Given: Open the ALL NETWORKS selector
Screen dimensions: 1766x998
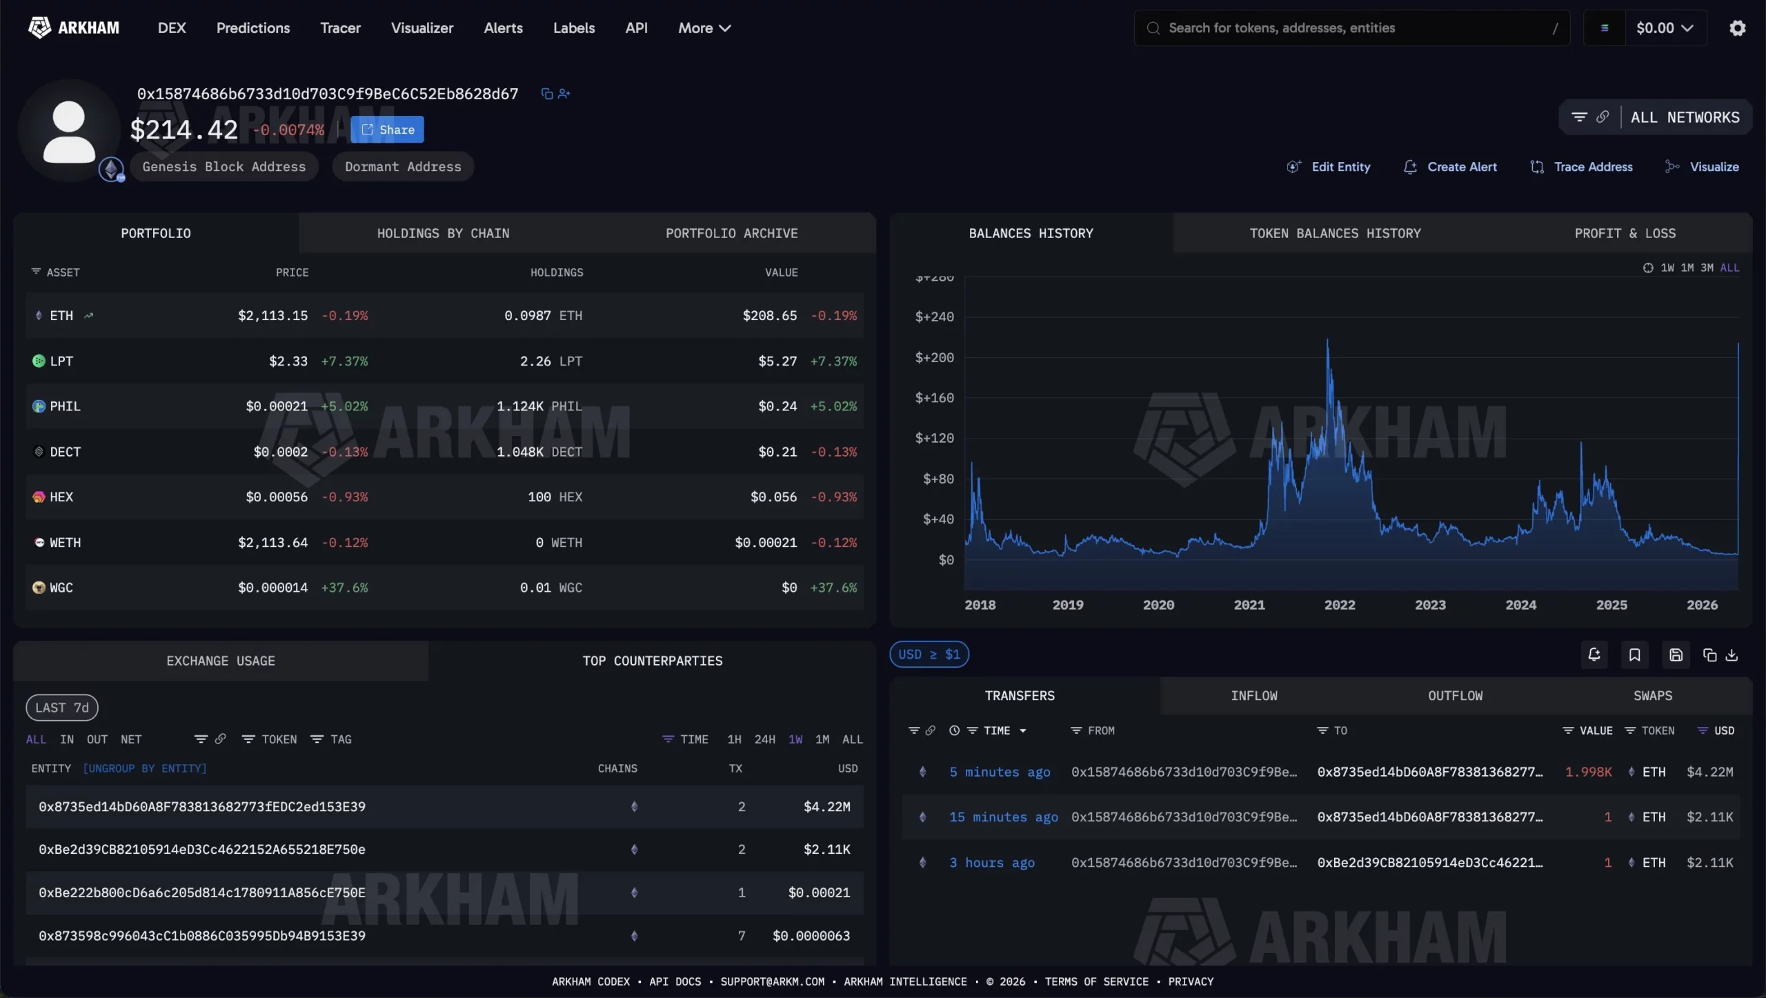Looking at the screenshot, I should pyautogui.click(x=1685, y=117).
